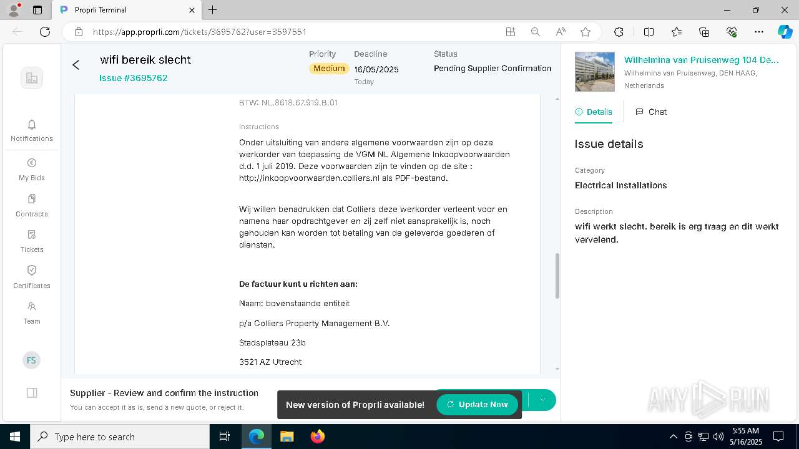Viewport: 799px width, 449px height.
Task: Switch to the Chat tab
Action: (651, 112)
